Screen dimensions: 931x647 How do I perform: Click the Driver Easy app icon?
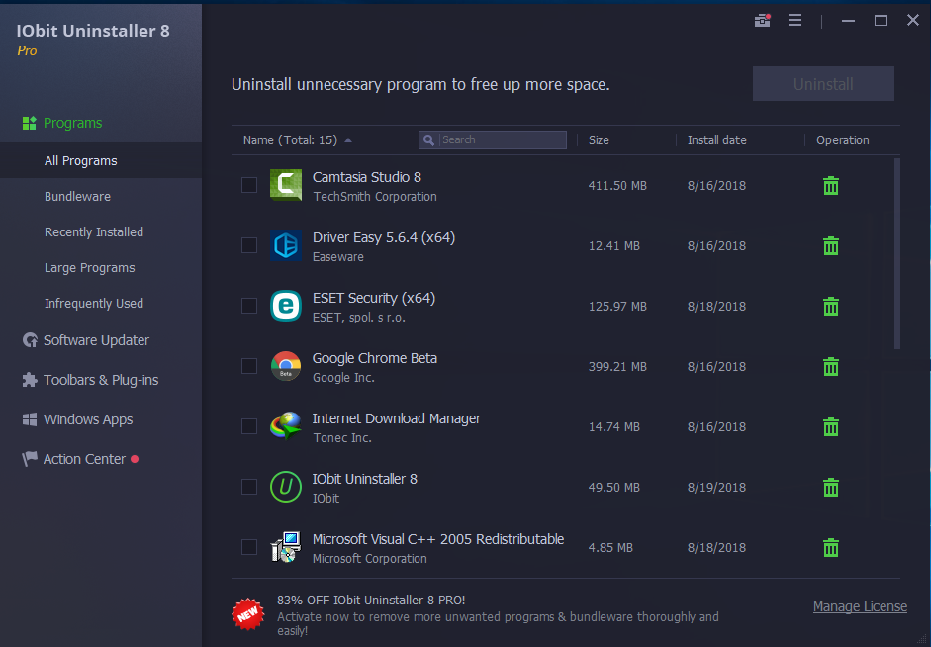286,245
